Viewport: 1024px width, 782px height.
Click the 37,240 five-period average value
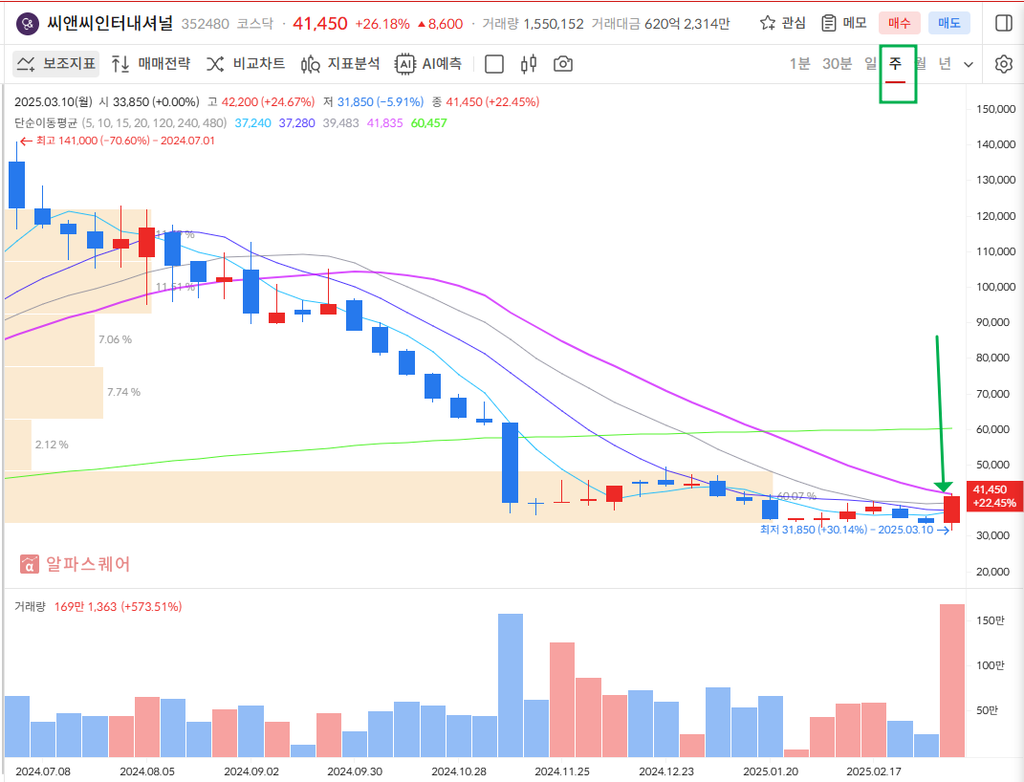pyautogui.click(x=252, y=122)
